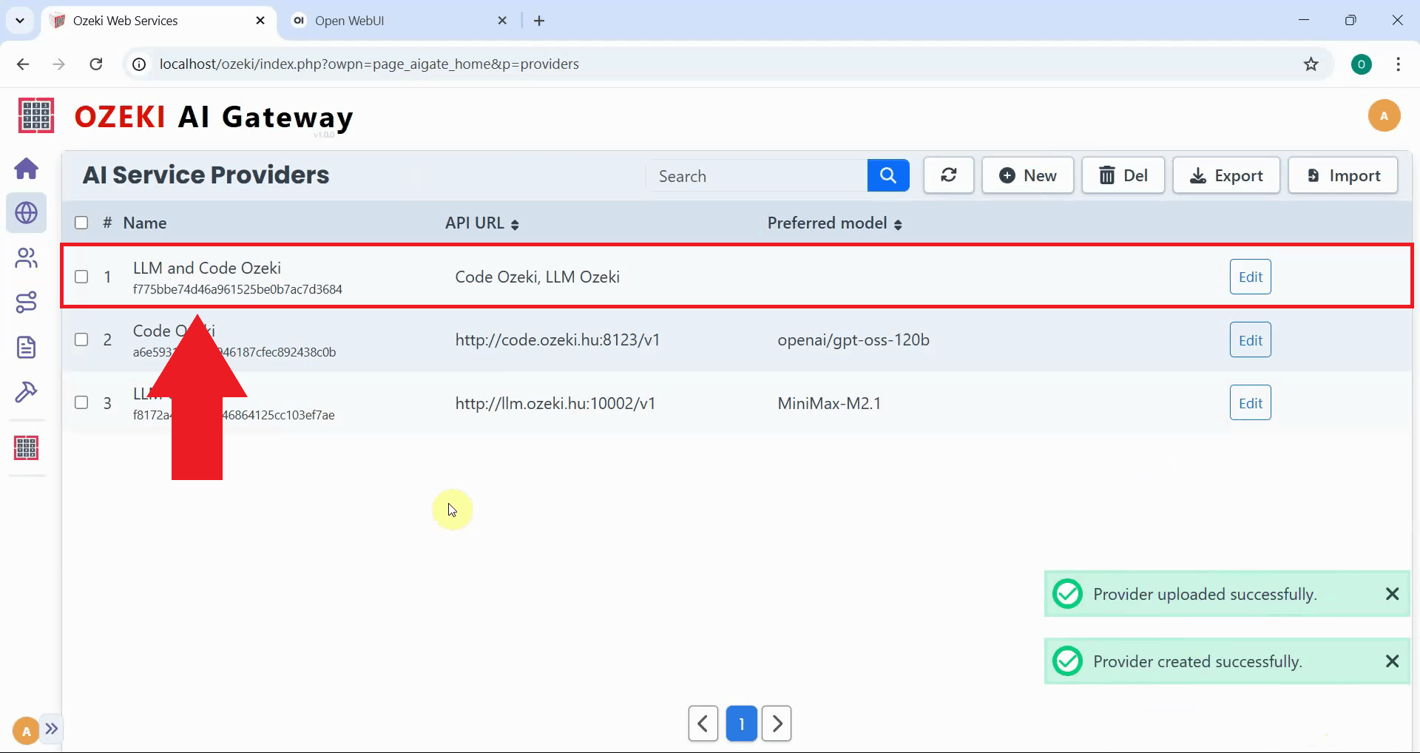Expand the sidebar with double chevron
1420x753 pixels.
pos(52,729)
